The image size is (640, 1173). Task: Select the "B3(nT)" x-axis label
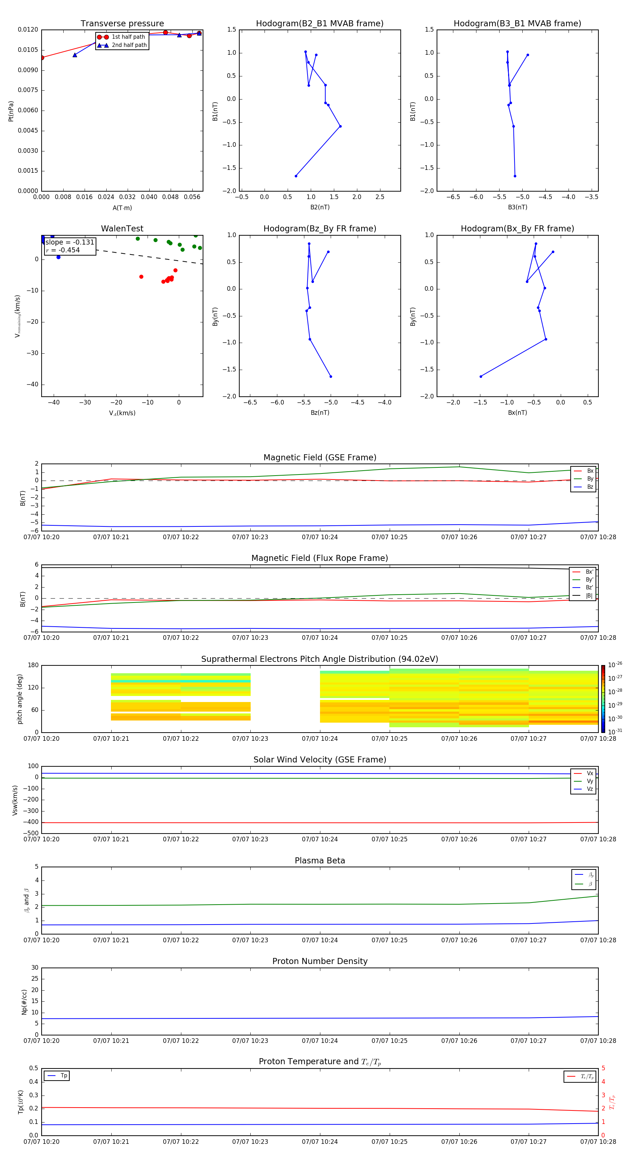coord(517,207)
